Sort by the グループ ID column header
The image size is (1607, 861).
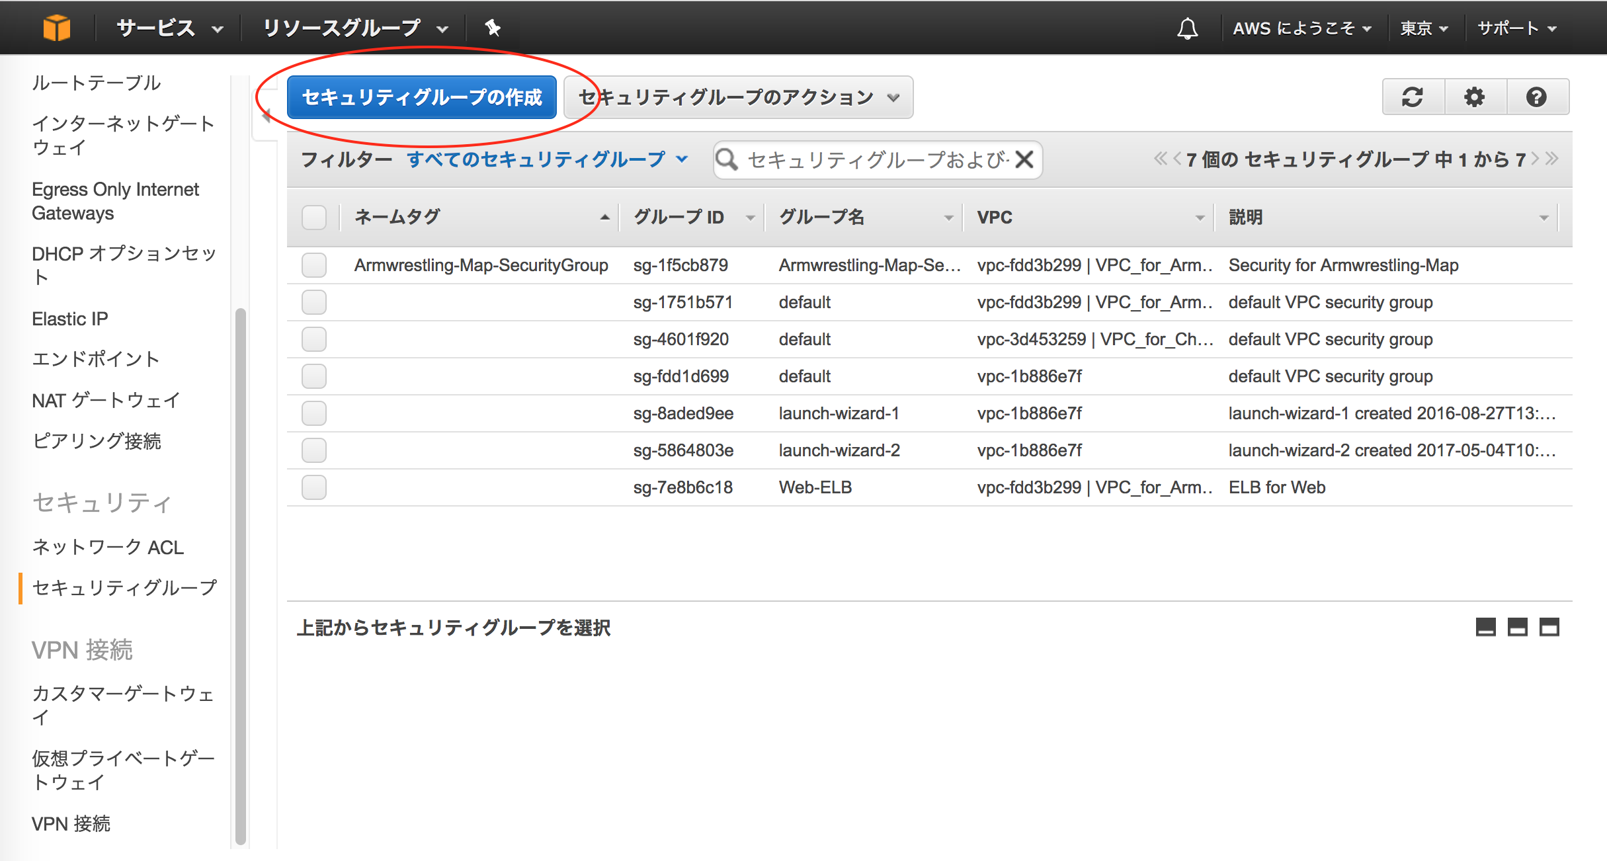[x=692, y=217]
